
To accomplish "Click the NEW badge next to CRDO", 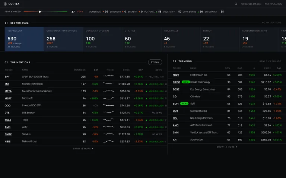I will point(186,82).
